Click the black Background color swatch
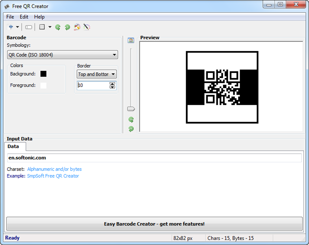The width and height of the screenshot is (309, 245). click(x=43, y=74)
